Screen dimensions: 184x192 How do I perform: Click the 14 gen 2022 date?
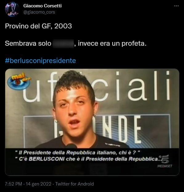pos(39,184)
